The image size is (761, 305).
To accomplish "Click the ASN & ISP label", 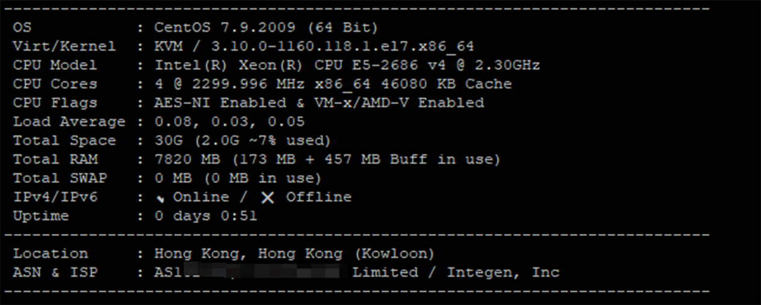I will 55,273.
